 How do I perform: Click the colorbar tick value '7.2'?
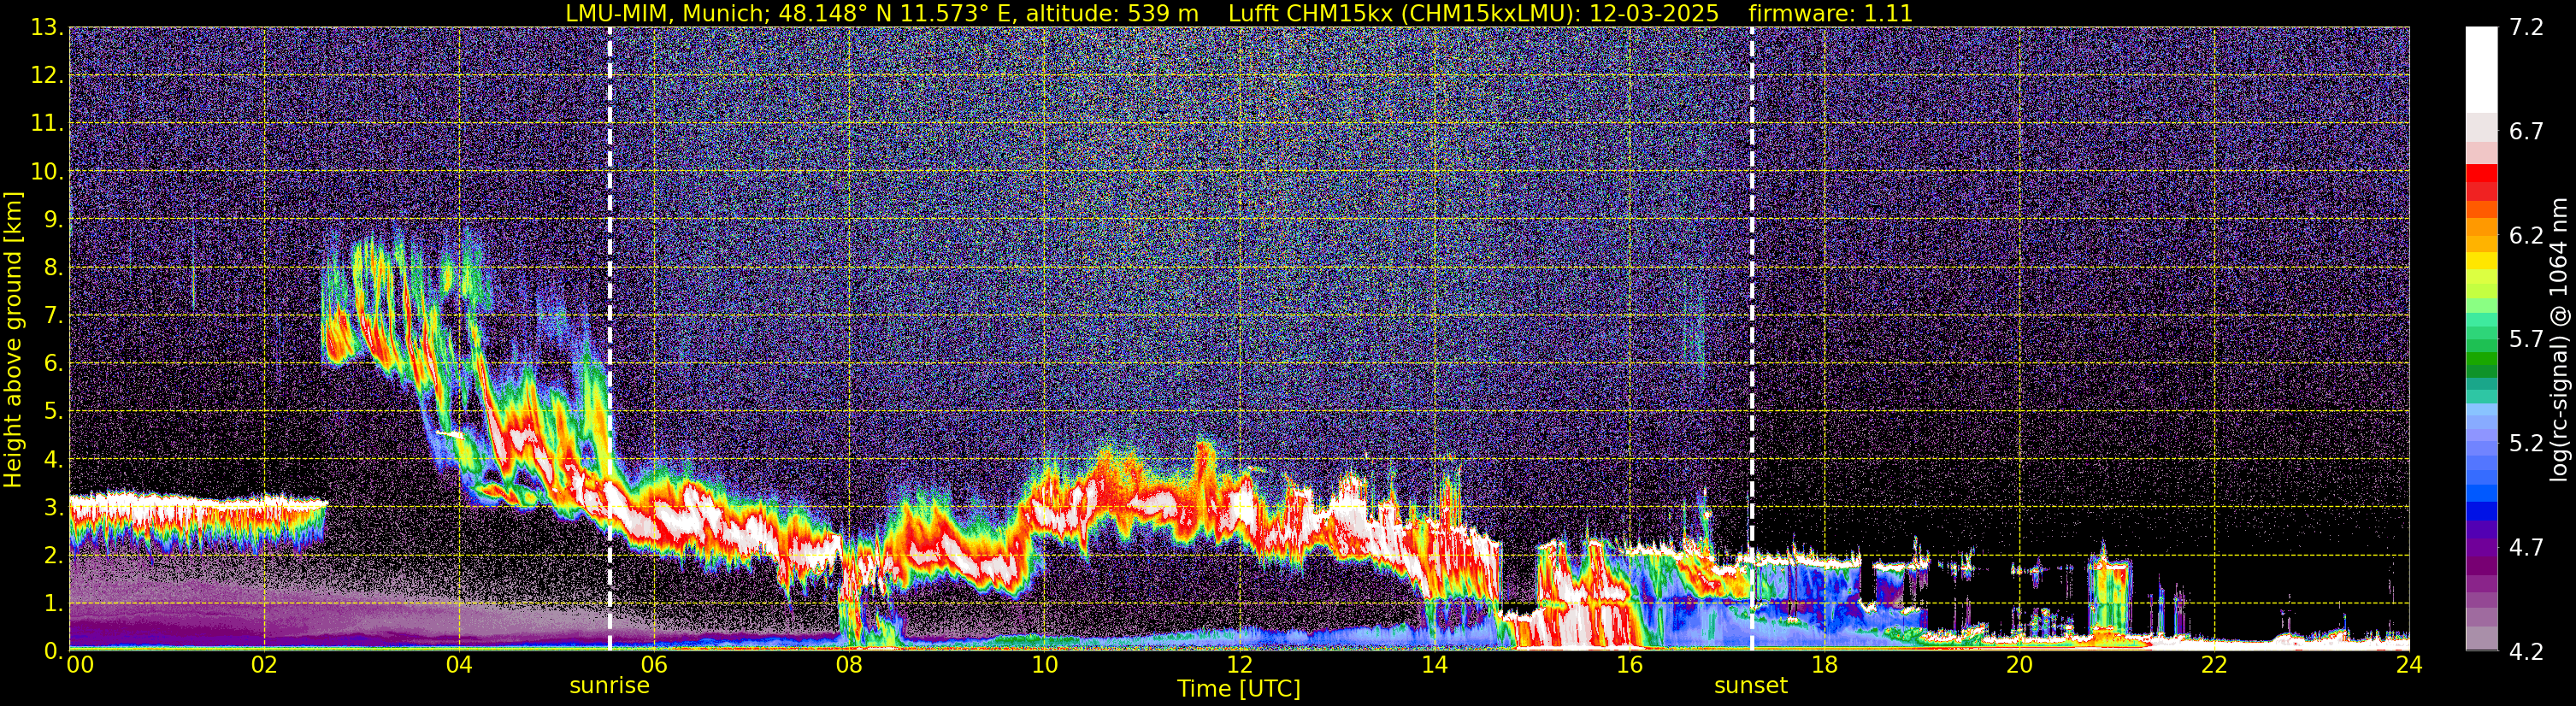coord(2526,27)
